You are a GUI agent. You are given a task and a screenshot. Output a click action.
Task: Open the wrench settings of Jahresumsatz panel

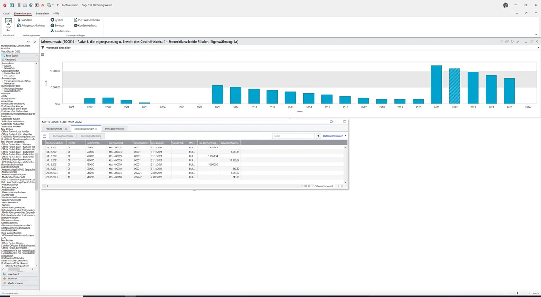(518, 41)
